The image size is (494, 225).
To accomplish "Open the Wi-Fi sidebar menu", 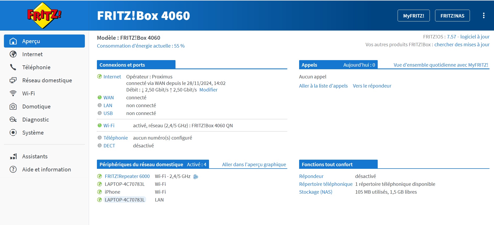I will click(44, 93).
